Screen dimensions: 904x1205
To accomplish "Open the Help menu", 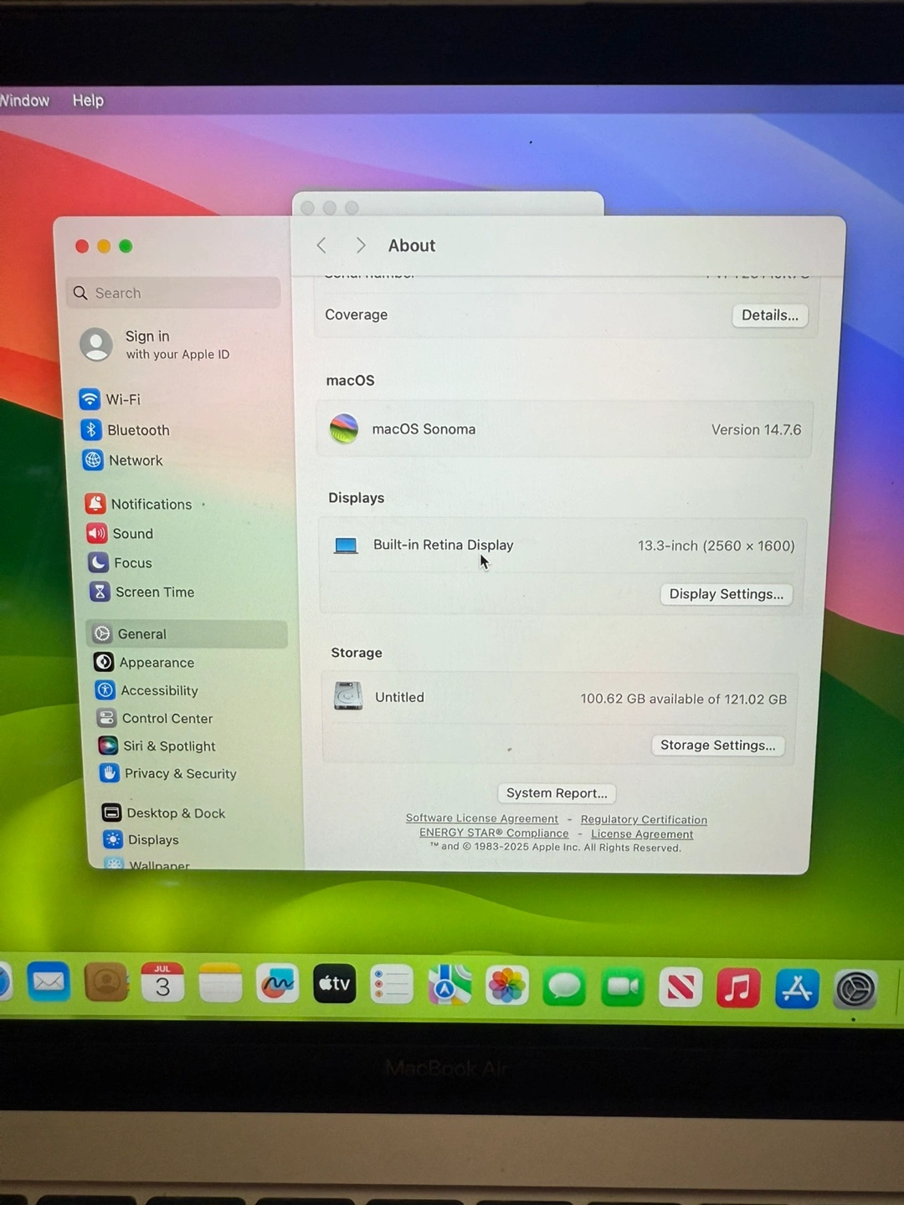I will [88, 100].
